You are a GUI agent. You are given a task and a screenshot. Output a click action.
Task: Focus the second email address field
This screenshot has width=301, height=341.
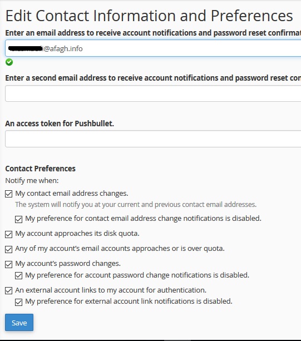[153, 93]
